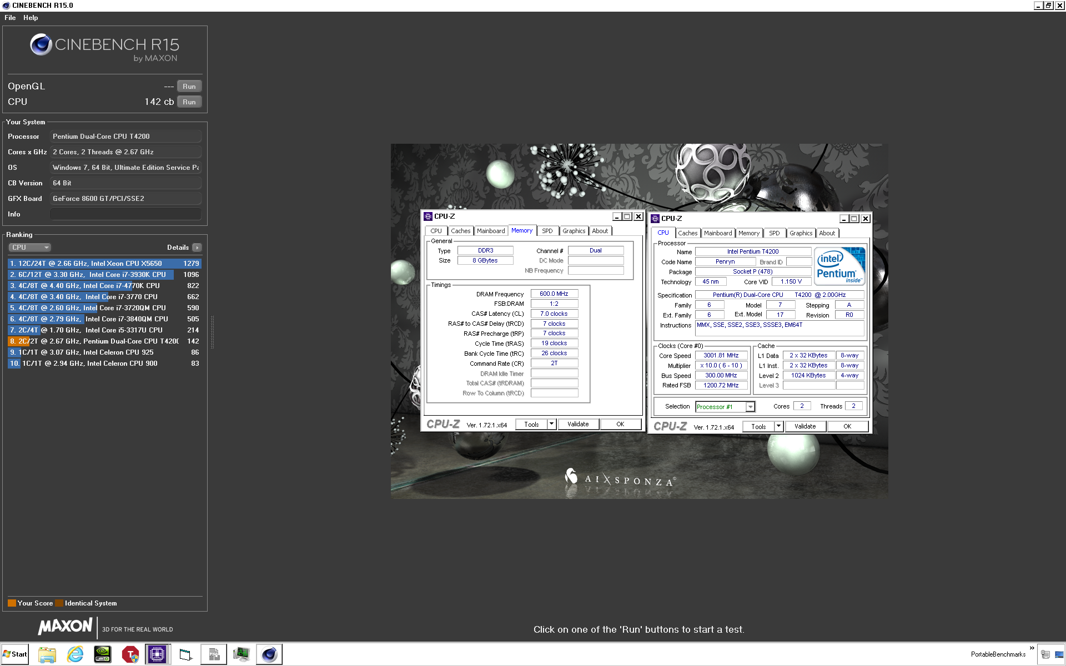Open About tab in right CPU-Z window
This screenshot has height=666, width=1066.
827,233
